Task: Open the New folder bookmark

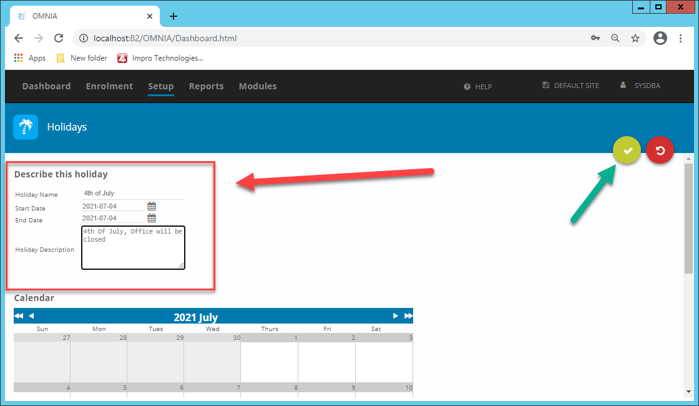Action: pyautogui.click(x=82, y=58)
